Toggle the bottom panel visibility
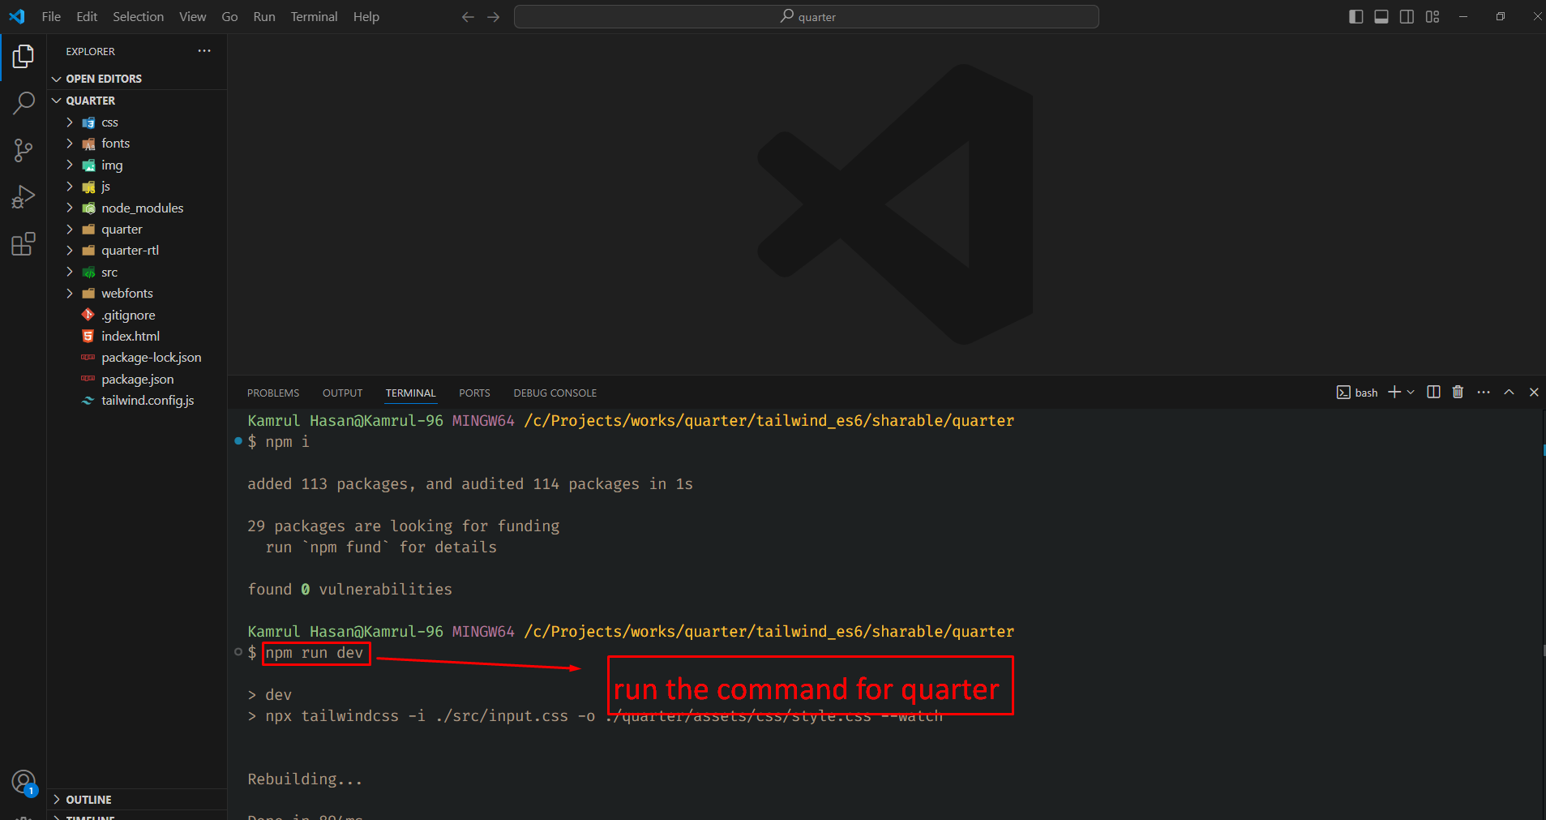Image resolution: width=1546 pixels, height=820 pixels. point(1381,17)
